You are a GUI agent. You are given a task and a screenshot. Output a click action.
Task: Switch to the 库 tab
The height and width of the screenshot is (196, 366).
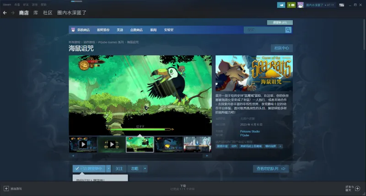36,13
